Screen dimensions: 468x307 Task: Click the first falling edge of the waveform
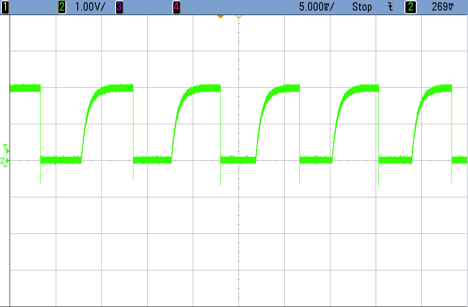coord(41,123)
